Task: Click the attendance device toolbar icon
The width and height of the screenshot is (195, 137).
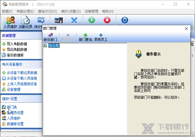Action: (59, 20)
